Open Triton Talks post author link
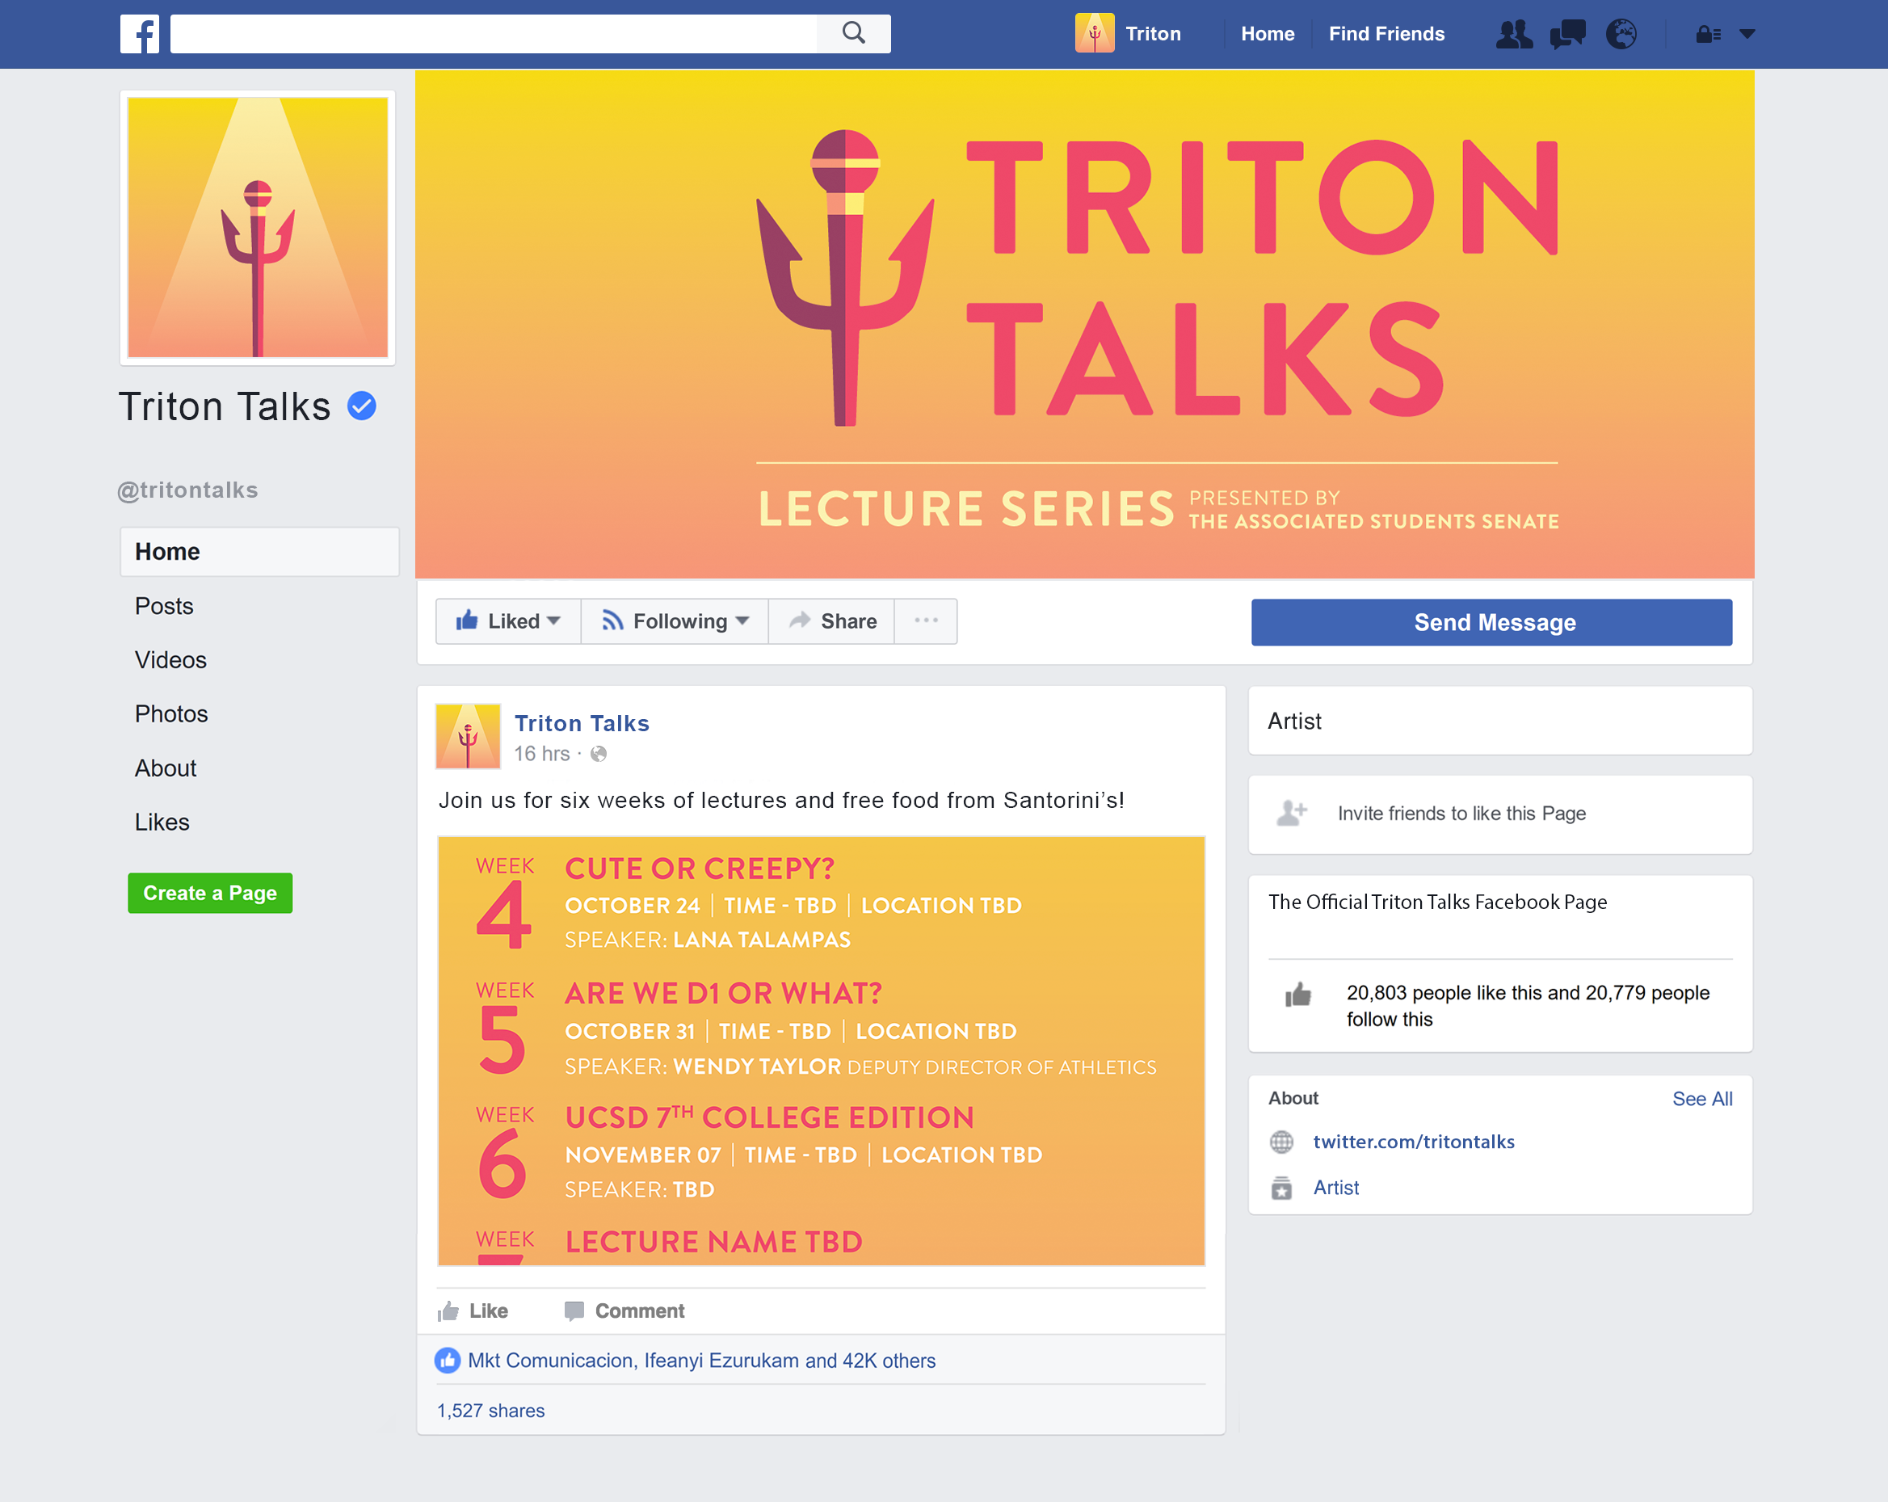The height and width of the screenshot is (1502, 1888). point(582,723)
